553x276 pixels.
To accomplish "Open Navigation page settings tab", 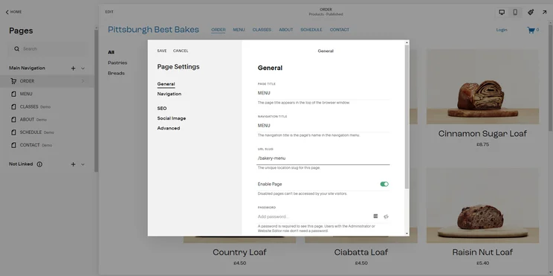I will coord(169,94).
